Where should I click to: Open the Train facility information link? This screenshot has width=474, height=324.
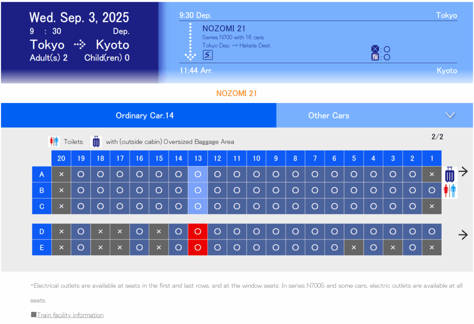(x=70, y=315)
